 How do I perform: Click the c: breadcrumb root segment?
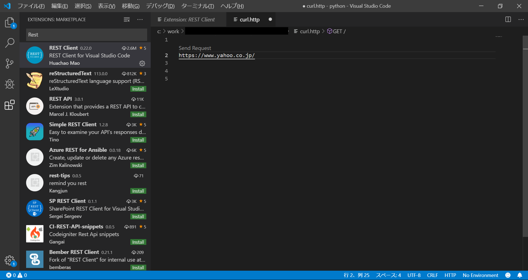pyautogui.click(x=159, y=31)
